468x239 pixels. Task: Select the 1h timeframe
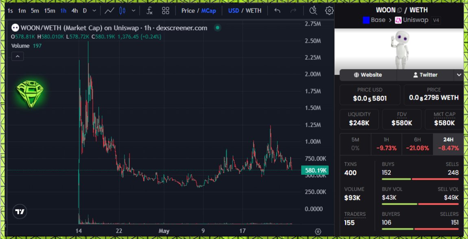click(x=63, y=11)
